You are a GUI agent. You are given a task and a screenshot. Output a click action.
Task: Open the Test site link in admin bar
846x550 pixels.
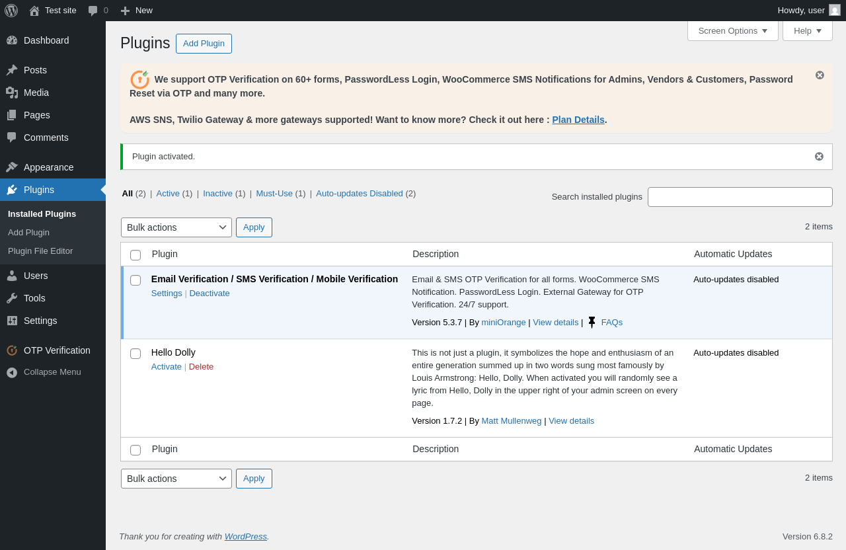(x=61, y=11)
